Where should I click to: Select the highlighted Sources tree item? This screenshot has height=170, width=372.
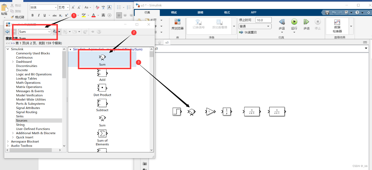coord(22,121)
